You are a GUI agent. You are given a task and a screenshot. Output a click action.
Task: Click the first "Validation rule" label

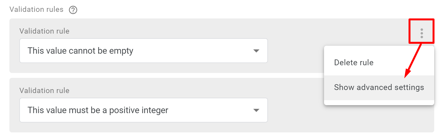(x=44, y=31)
